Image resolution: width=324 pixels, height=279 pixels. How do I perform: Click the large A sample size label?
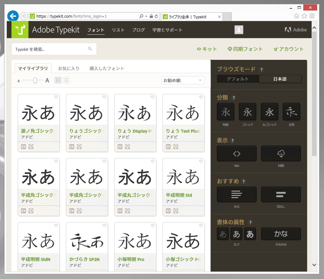47,80
